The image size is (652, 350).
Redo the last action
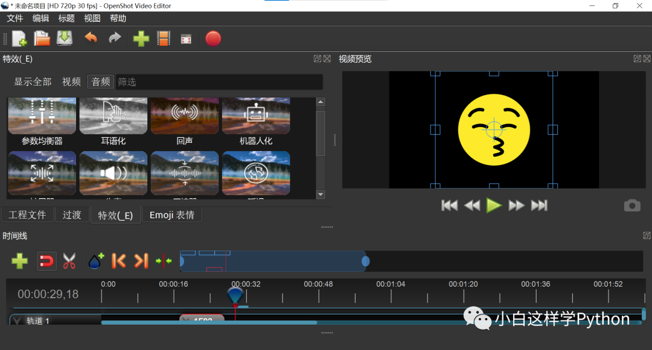(x=115, y=38)
